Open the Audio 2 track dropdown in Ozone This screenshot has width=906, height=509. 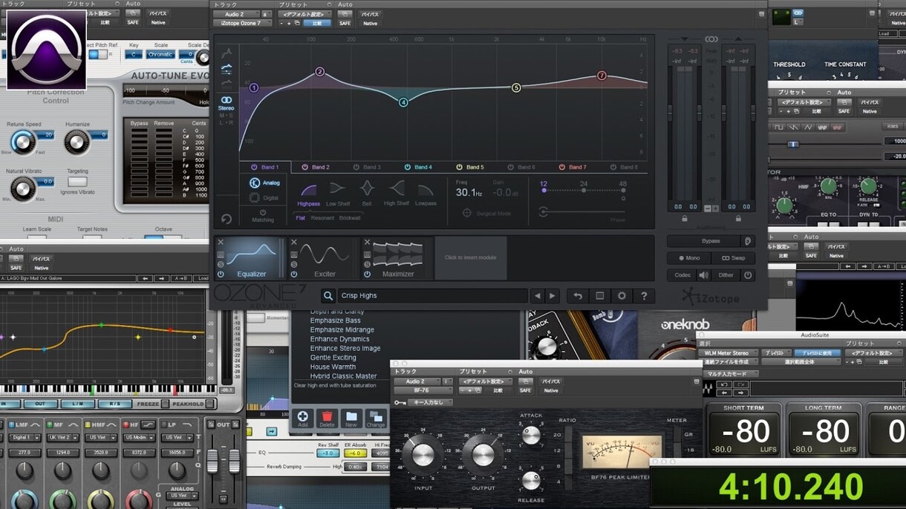pyautogui.click(x=235, y=14)
